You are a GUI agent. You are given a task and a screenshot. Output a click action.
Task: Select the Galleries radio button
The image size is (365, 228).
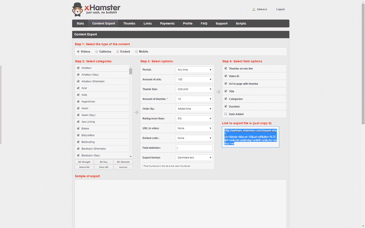tap(97, 52)
